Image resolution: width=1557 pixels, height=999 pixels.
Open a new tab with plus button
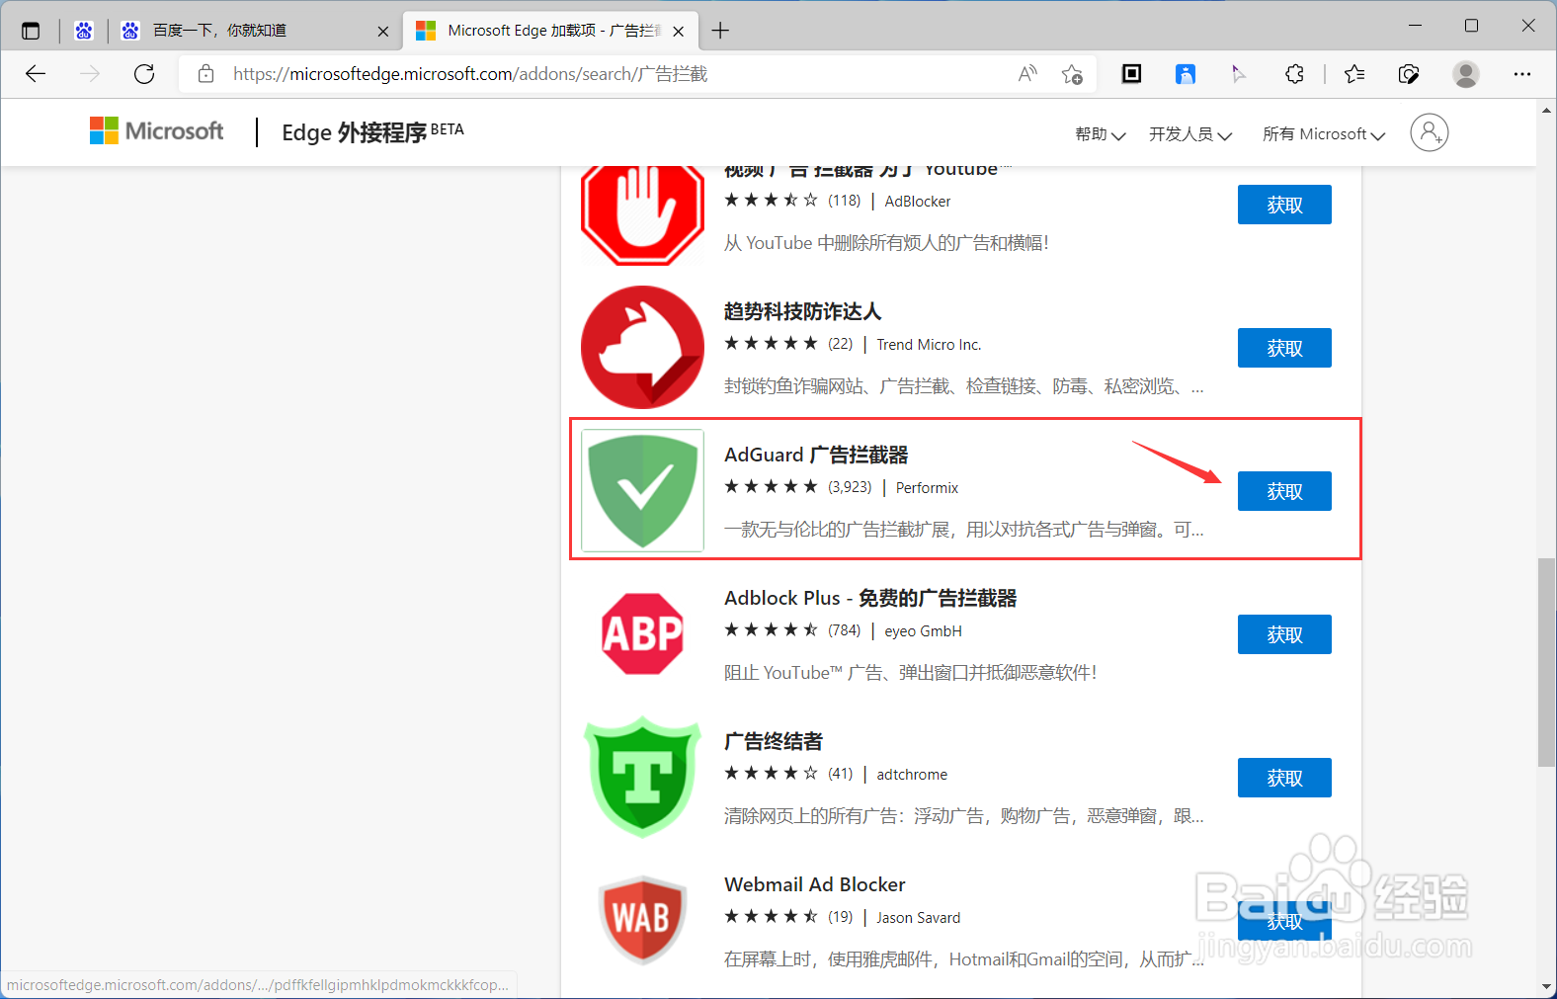pos(720,31)
